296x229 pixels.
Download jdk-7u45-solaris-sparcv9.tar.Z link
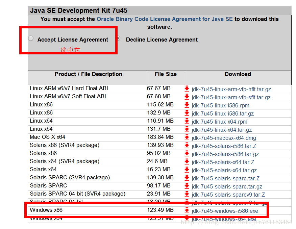pyautogui.click(x=228, y=195)
